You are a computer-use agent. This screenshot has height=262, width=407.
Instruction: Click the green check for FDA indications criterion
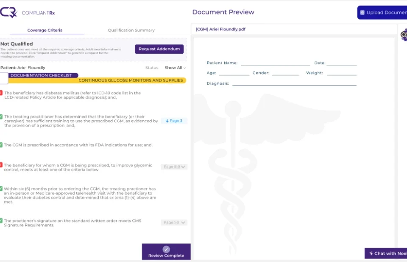1,145
